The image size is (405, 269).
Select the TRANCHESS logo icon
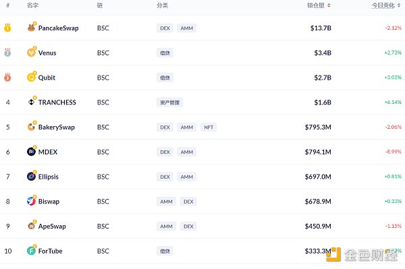pos(31,102)
